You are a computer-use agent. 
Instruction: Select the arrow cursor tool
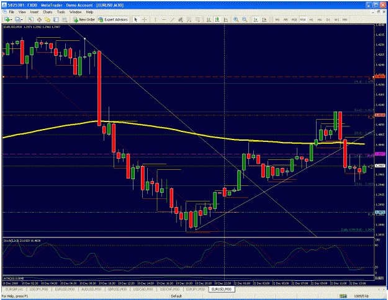pyautogui.click(x=135, y=19)
